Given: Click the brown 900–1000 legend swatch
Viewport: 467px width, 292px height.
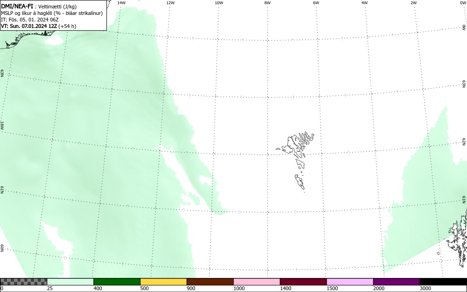Looking at the screenshot, I should click(x=210, y=282).
